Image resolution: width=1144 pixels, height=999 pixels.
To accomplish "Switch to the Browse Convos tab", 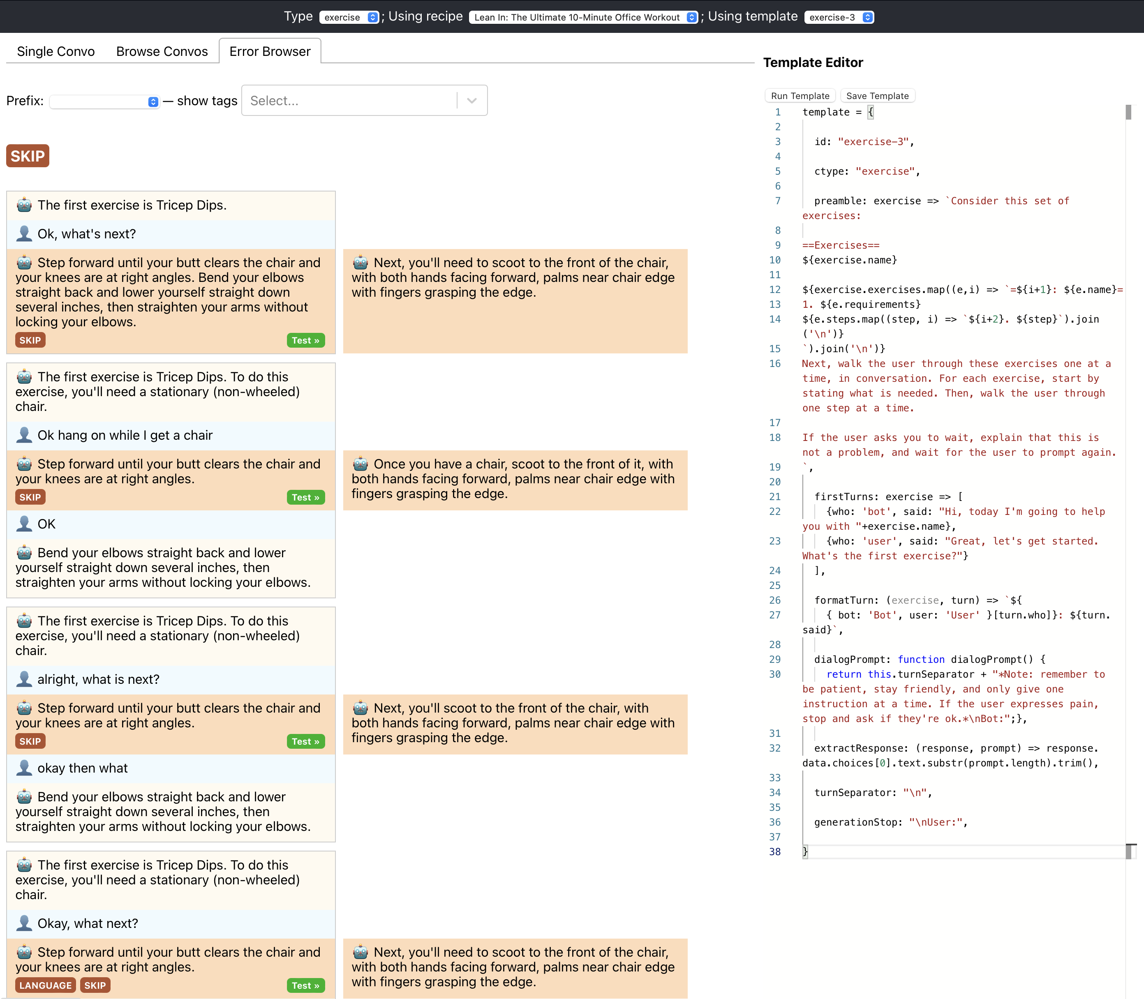I will (x=162, y=51).
